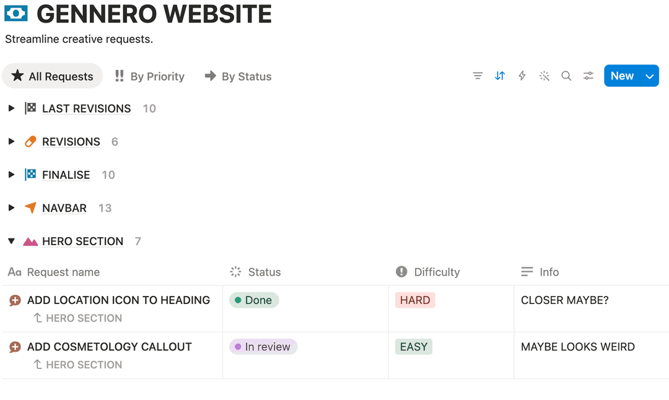Viewport: 669px width, 400px height.
Task: Open view settings with the sliders icon
Action: click(x=588, y=76)
